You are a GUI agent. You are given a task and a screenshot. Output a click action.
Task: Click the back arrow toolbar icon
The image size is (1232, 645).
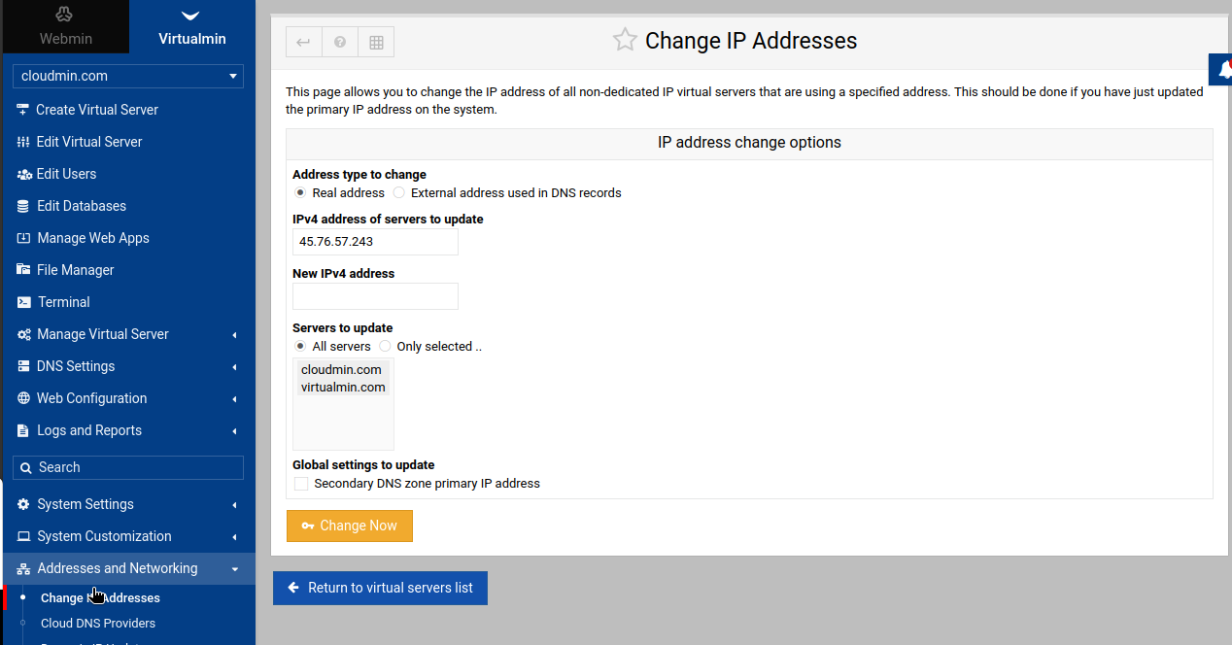pos(303,42)
